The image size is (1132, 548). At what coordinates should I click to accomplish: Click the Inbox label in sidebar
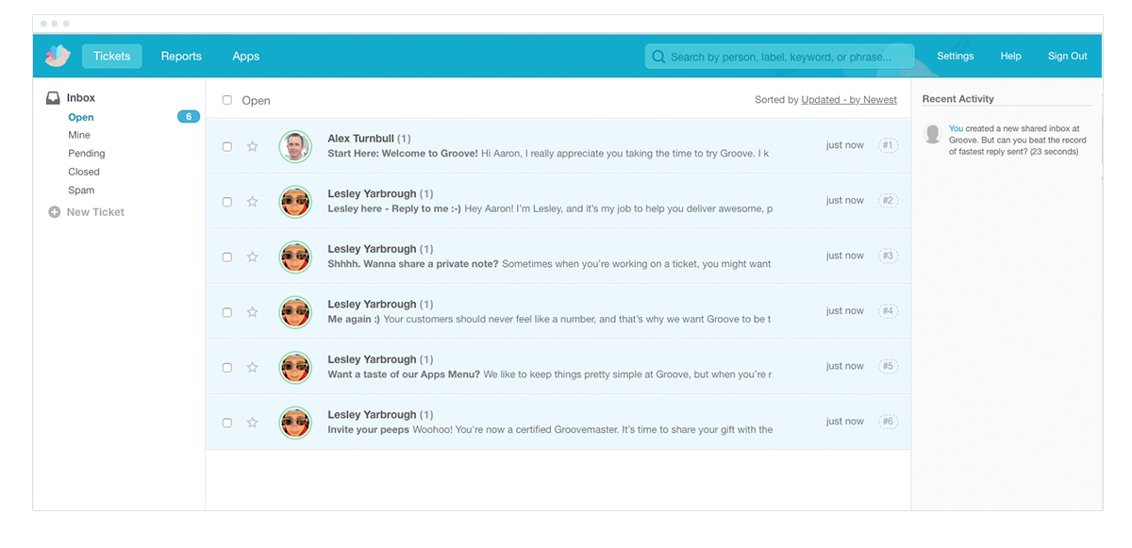click(x=81, y=97)
